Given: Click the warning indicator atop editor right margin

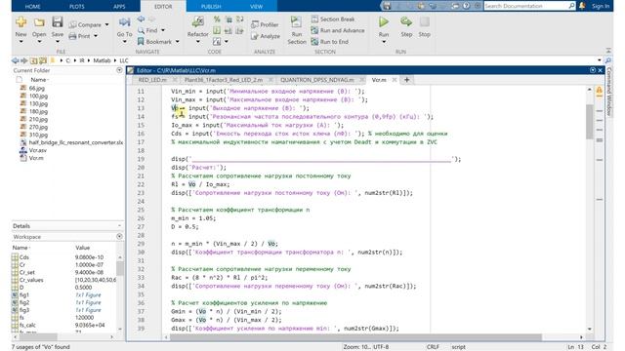Looking at the screenshot, I should (x=599, y=91).
